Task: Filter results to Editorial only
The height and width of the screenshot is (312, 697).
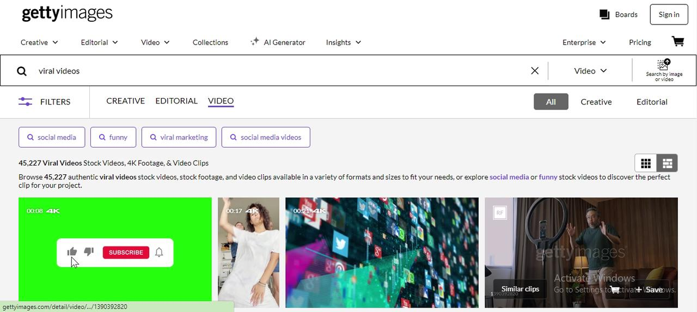Action: pyautogui.click(x=652, y=102)
